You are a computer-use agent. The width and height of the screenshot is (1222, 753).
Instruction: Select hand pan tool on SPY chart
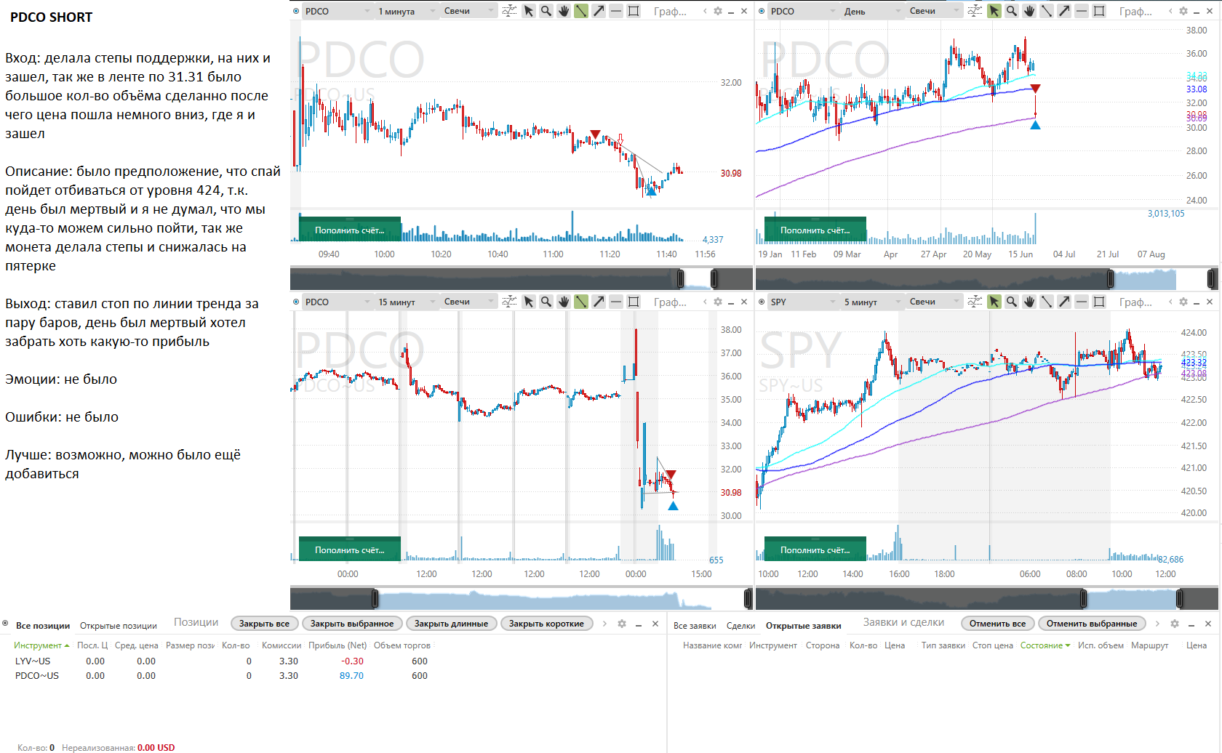[x=1029, y=302]
